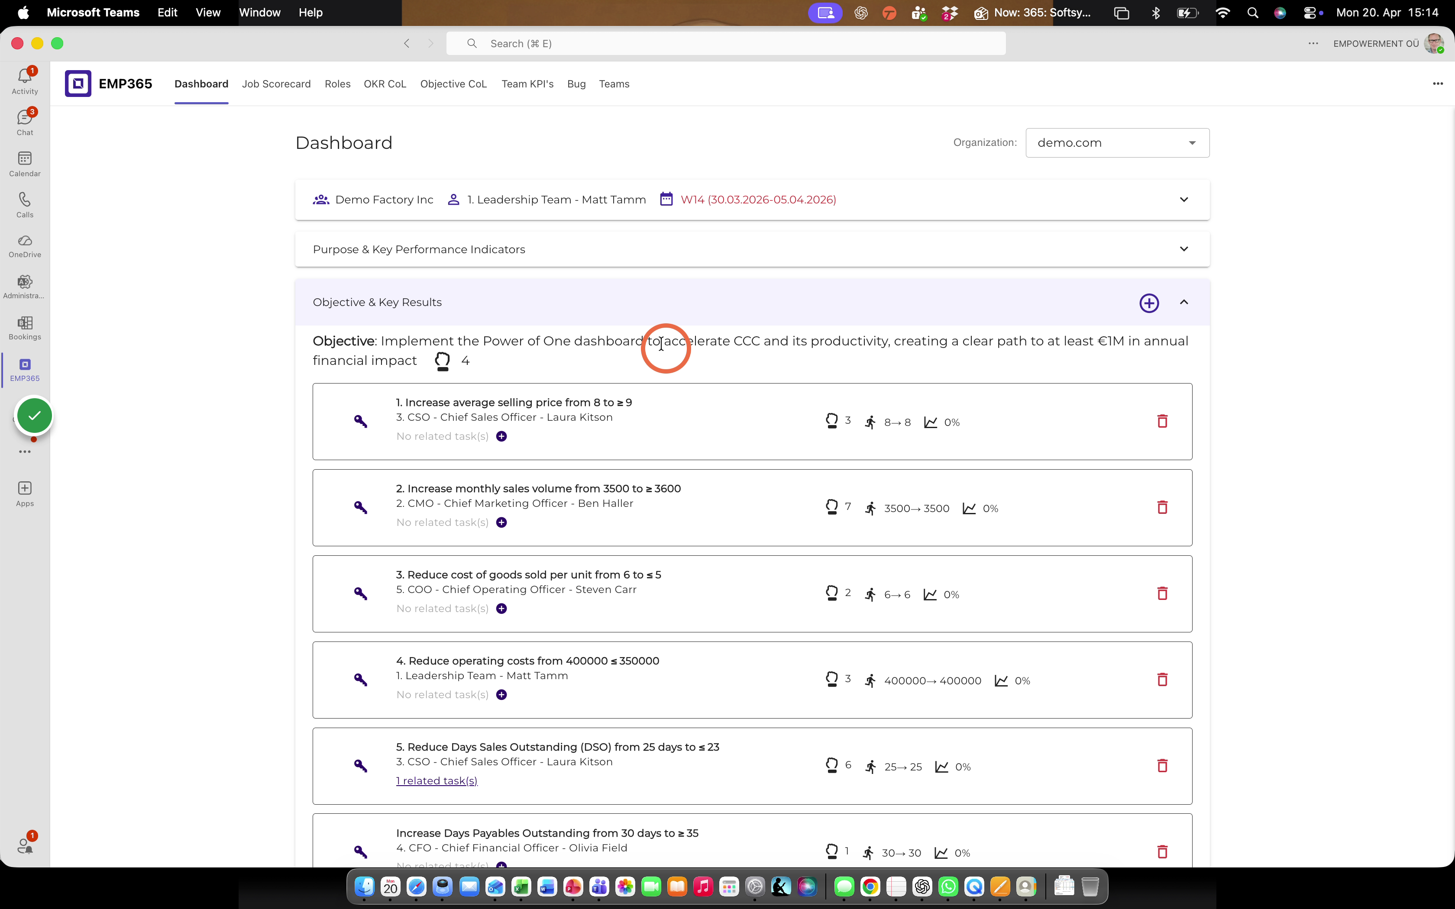Viewport: 1455px width, 909px height.
Task: Open the Bug tab
Action: point(576,84)
